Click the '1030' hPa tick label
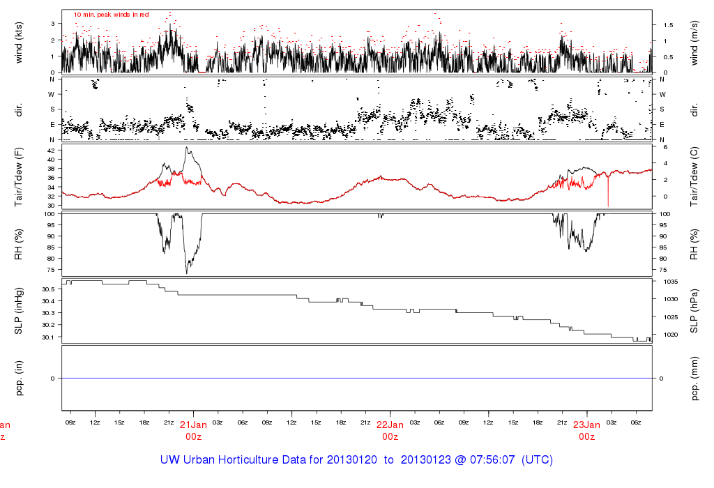The width and height of the screenshot is (714, 488). point(670,299)
